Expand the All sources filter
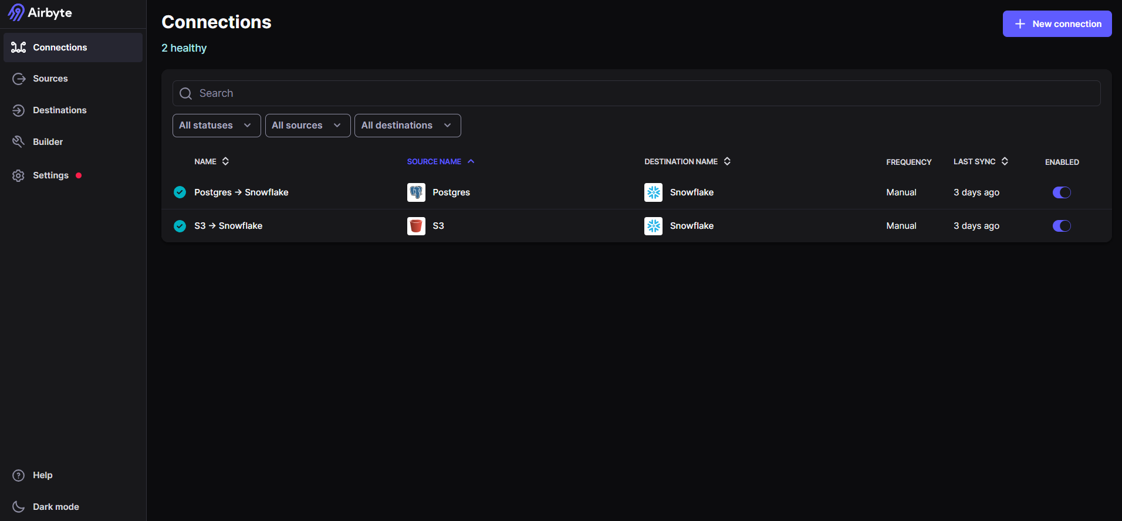The image size is (1122, 521). tap(307, 126)
